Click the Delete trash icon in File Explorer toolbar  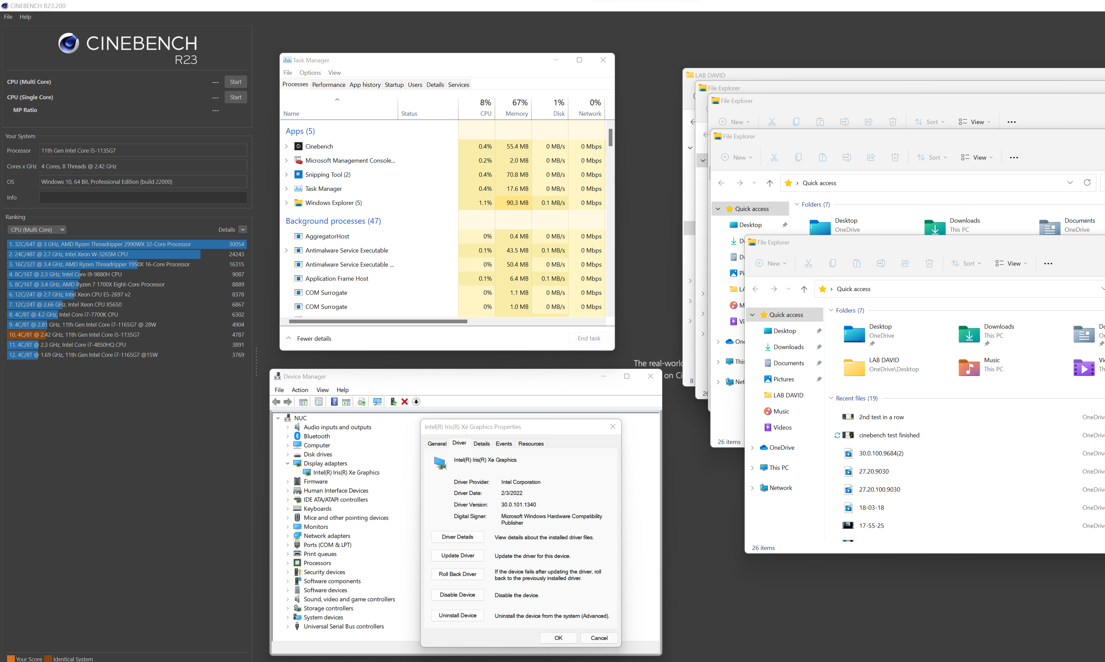(929, 263)
